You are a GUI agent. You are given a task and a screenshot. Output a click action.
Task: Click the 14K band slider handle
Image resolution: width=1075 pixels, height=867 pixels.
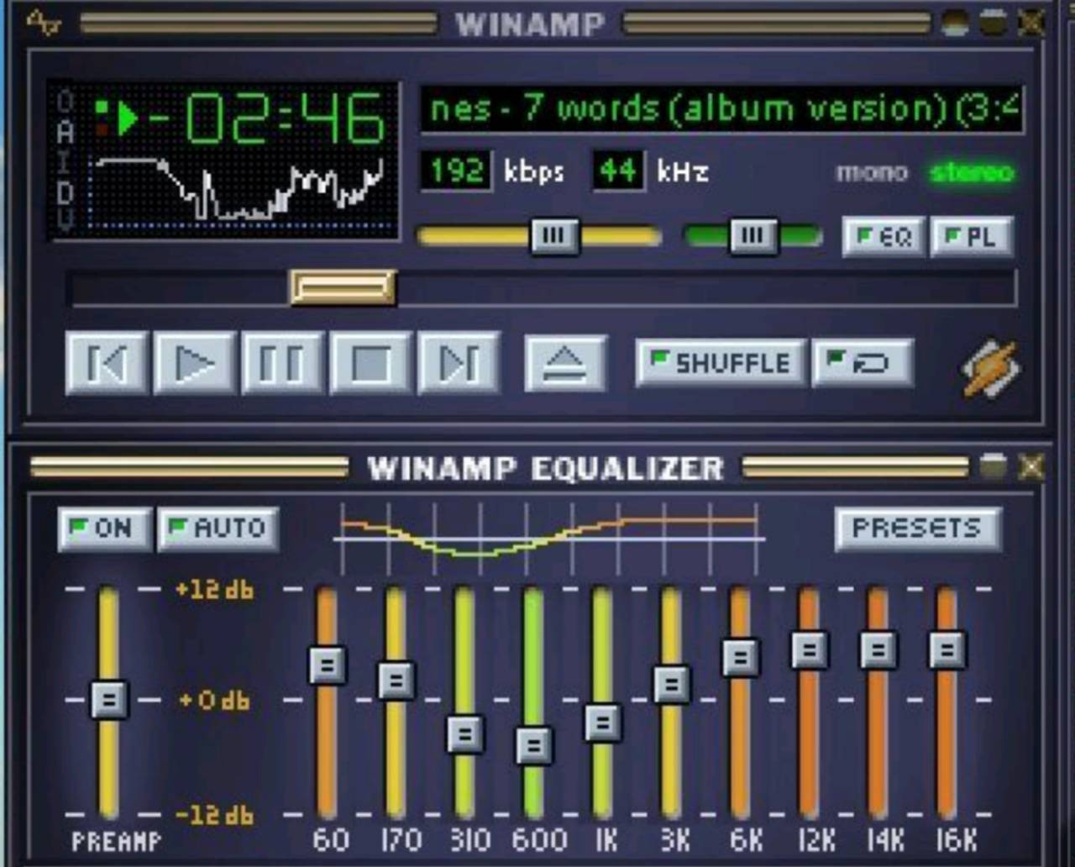click(878, 650)
